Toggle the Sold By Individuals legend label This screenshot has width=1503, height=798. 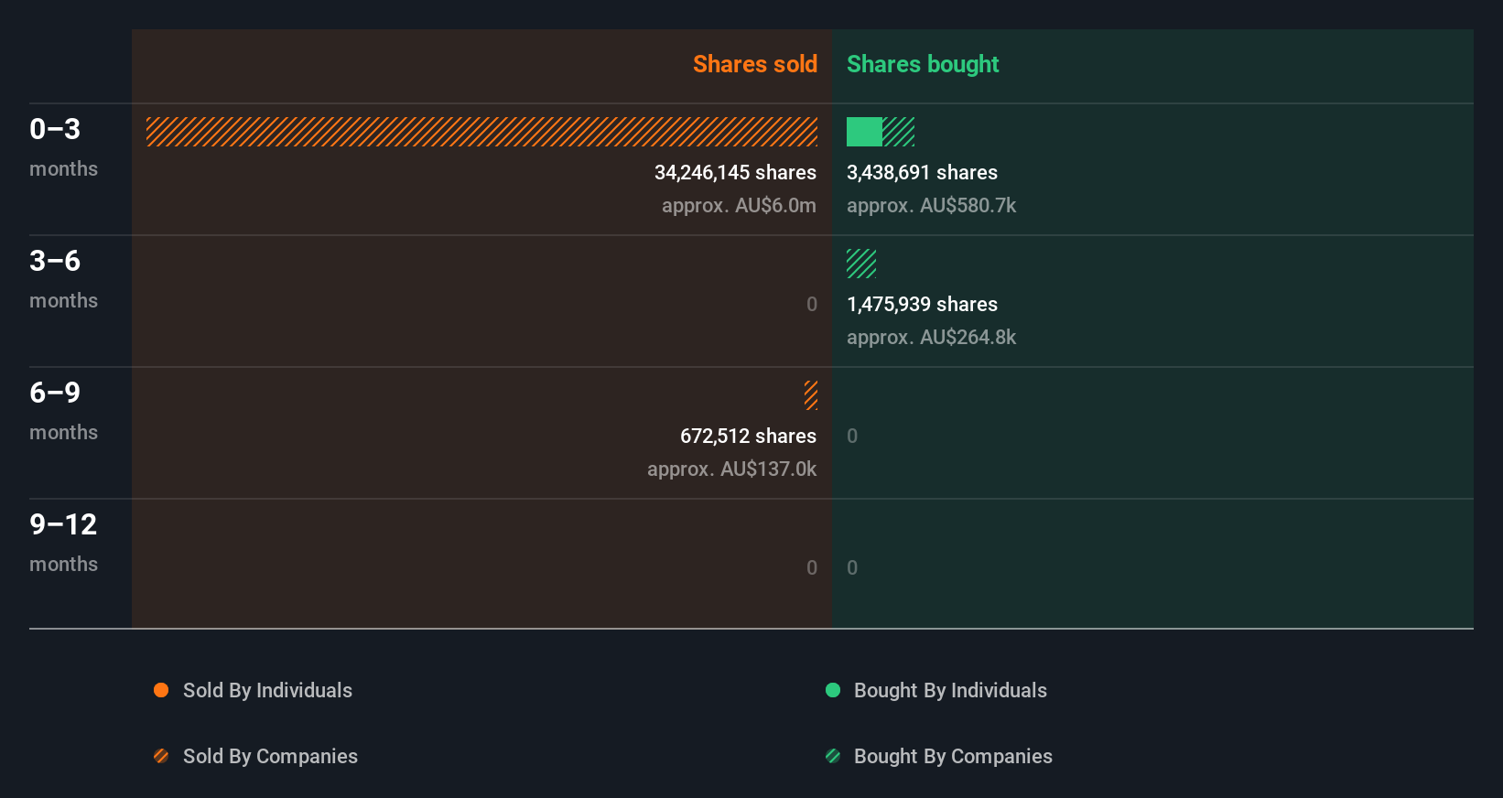point(267,690)
